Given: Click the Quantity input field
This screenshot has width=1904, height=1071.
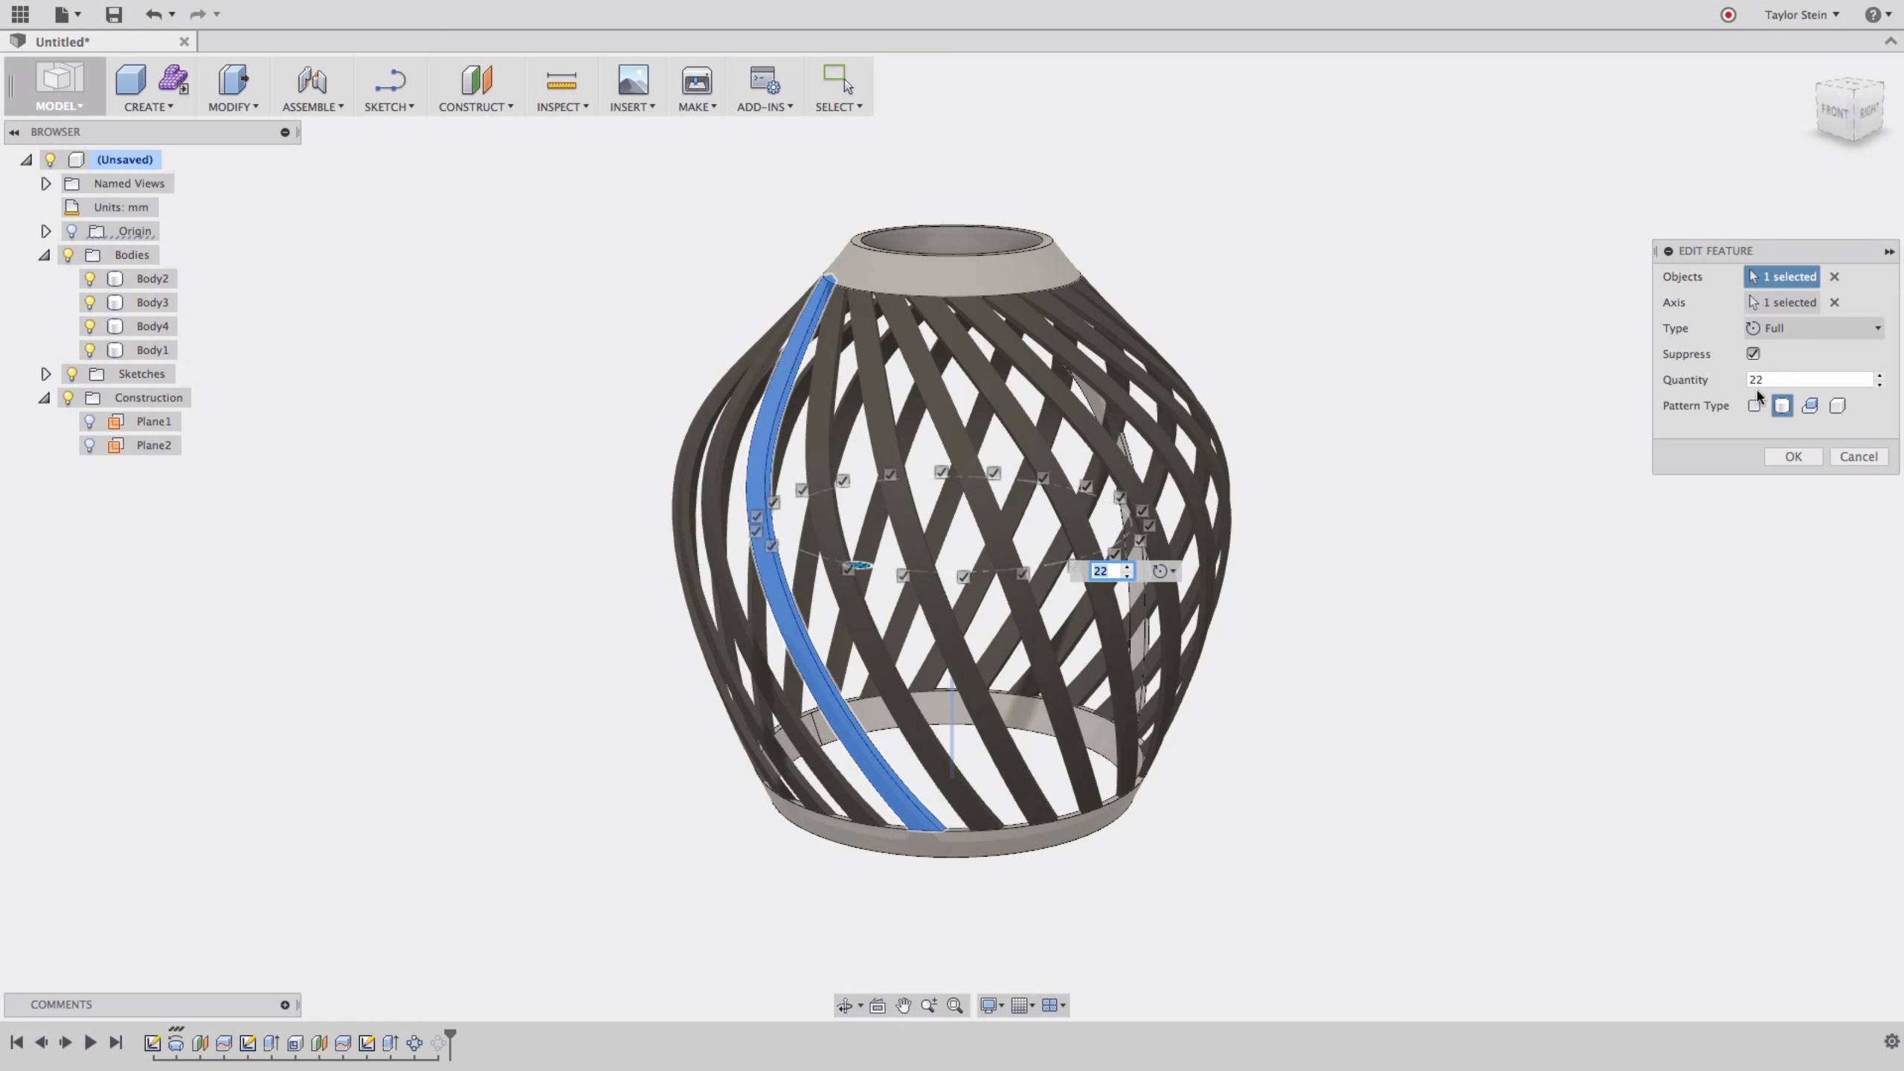Looking at the screenshot, I should point(1810,379).
